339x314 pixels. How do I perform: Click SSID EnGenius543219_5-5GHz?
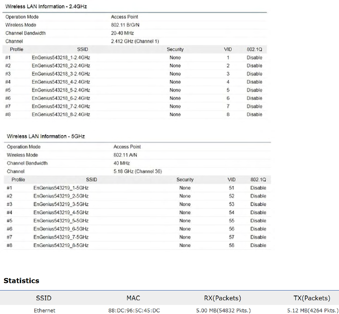[61, 221]
